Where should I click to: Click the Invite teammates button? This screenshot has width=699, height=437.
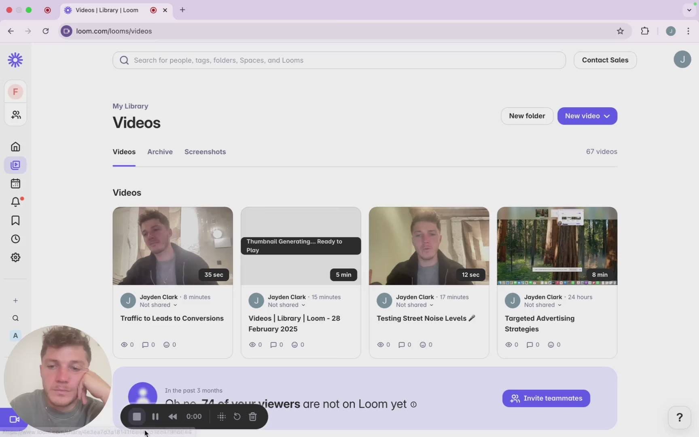(x=546, y=399)
